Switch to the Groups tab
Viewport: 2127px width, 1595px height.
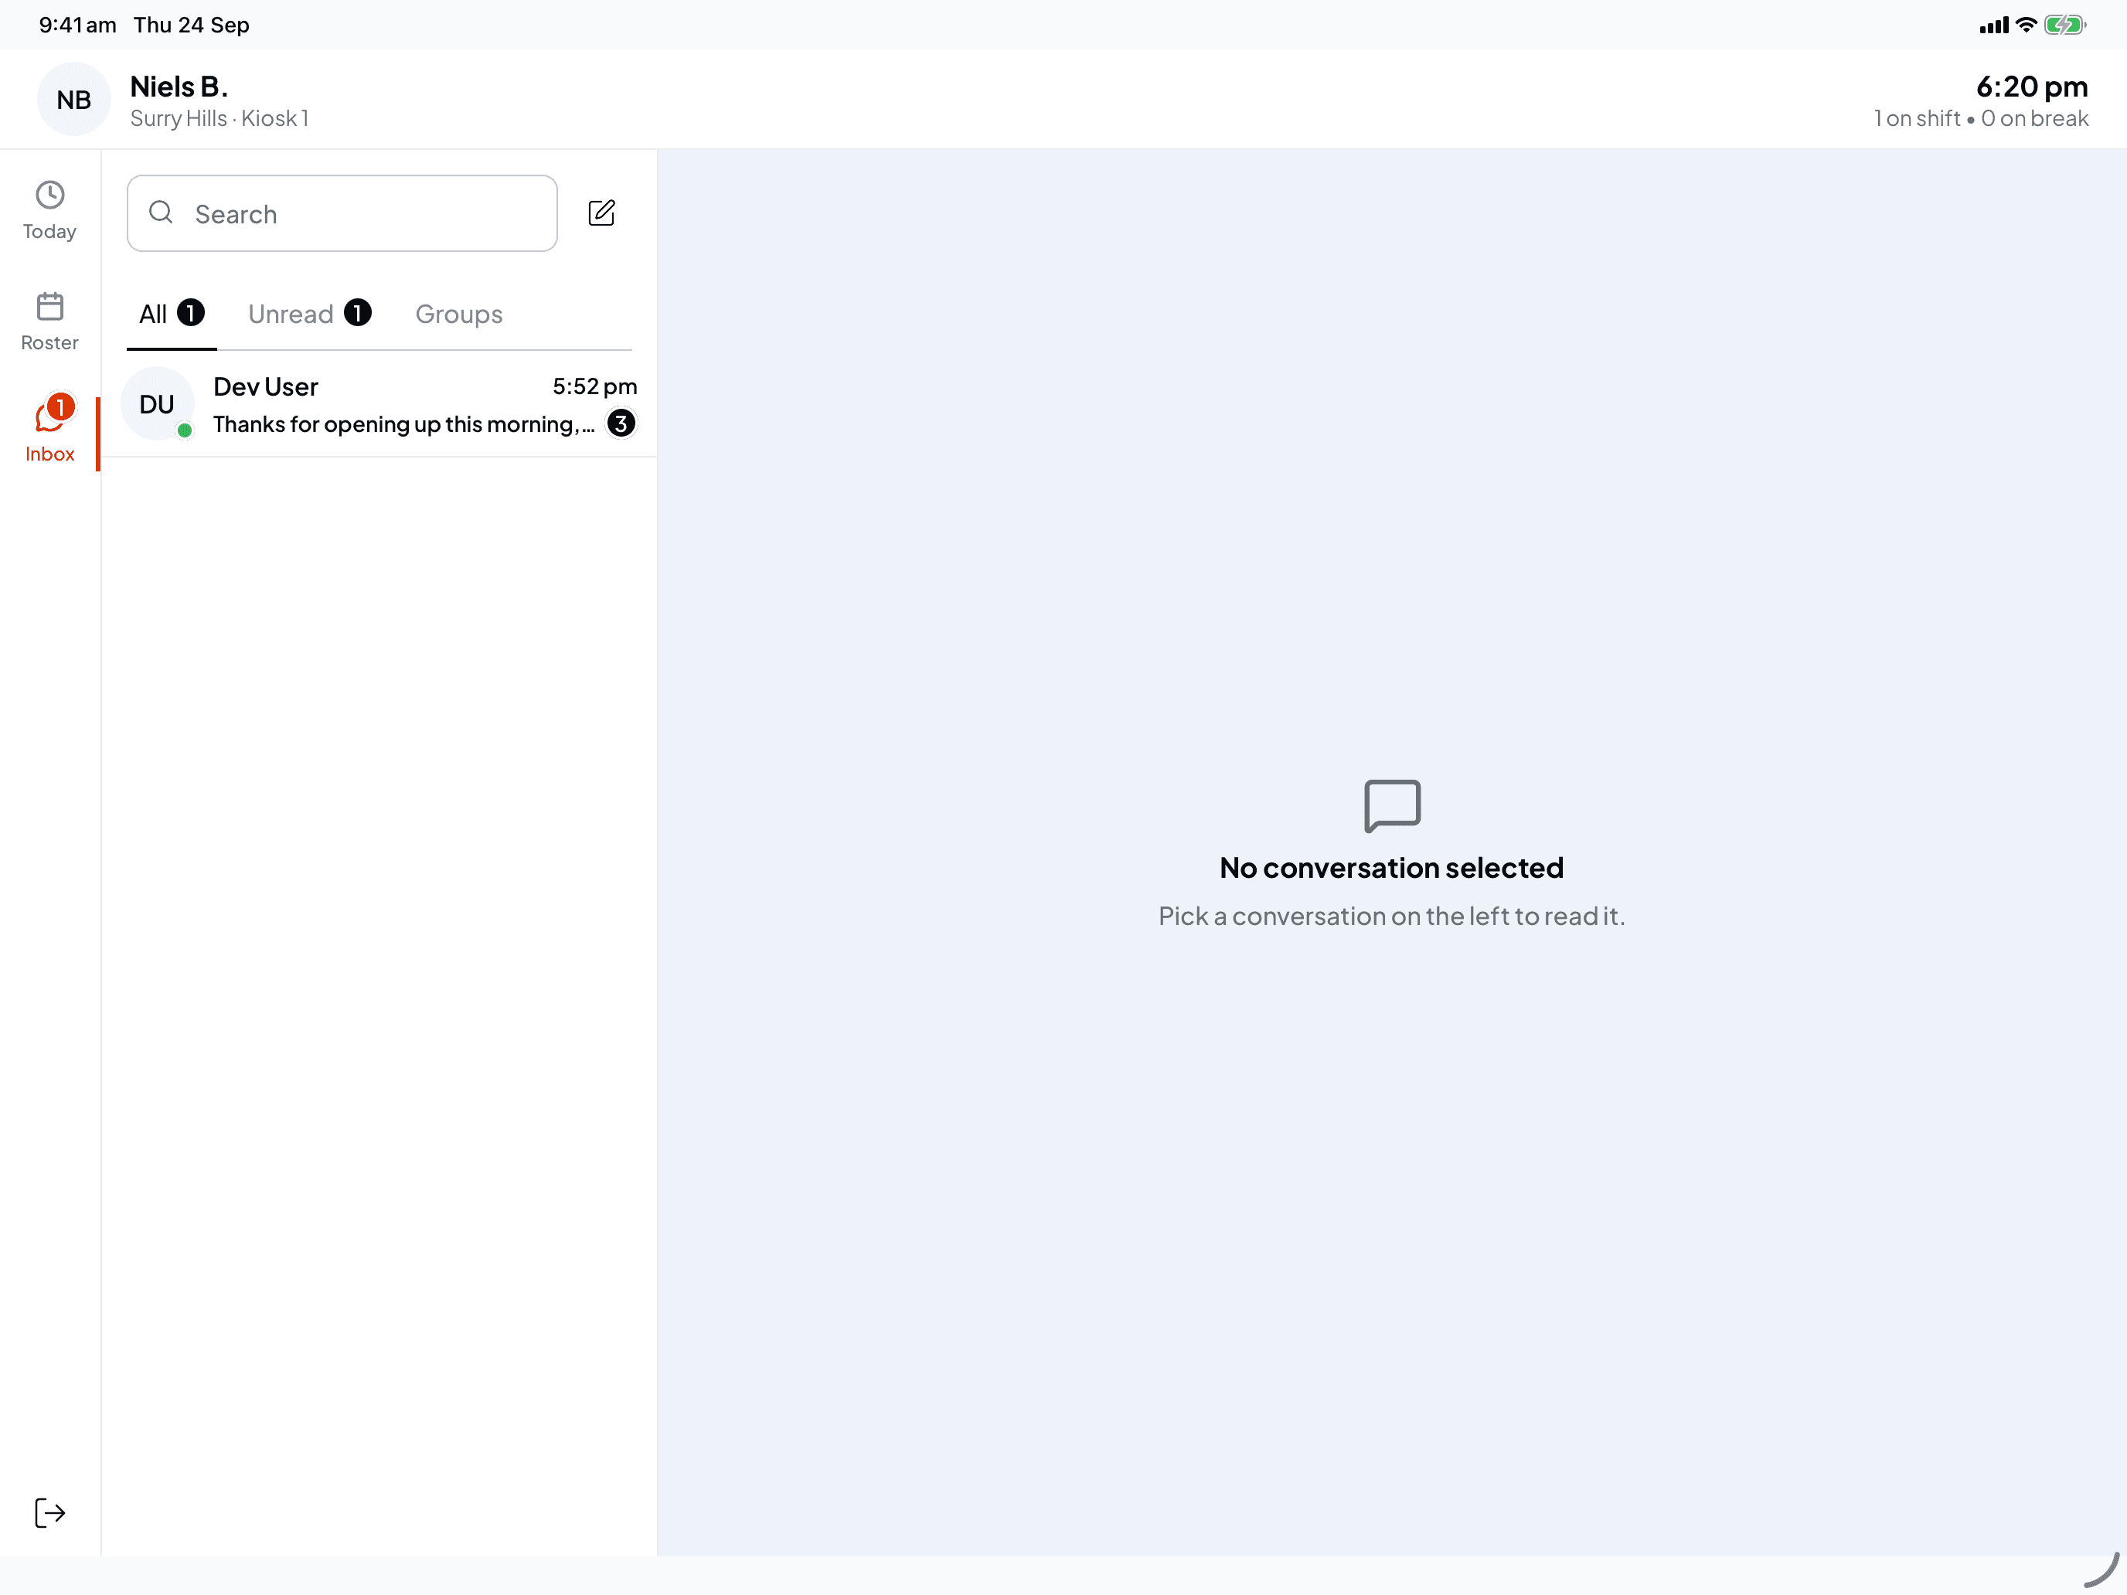tap(458, 315)
